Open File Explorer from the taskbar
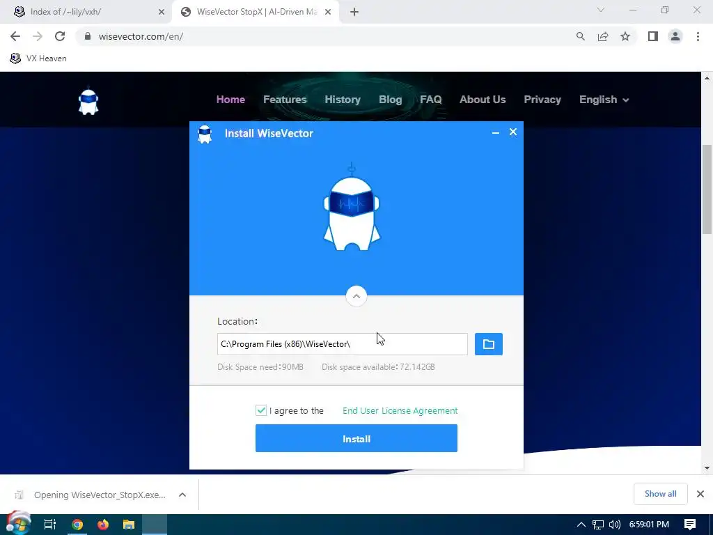This screenshot has width=713, height=535. point(129,525)
